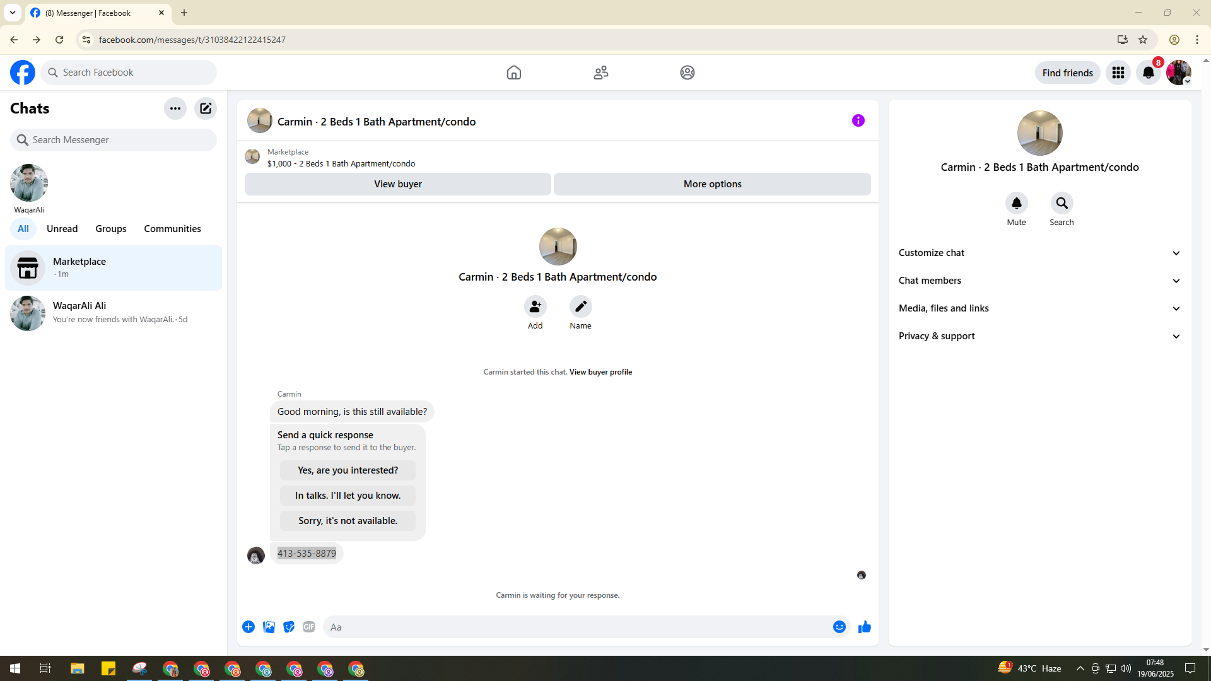Mute the conversation with bell icon
This screenshot has height=681, width=1211.
tap(1017, 203)
